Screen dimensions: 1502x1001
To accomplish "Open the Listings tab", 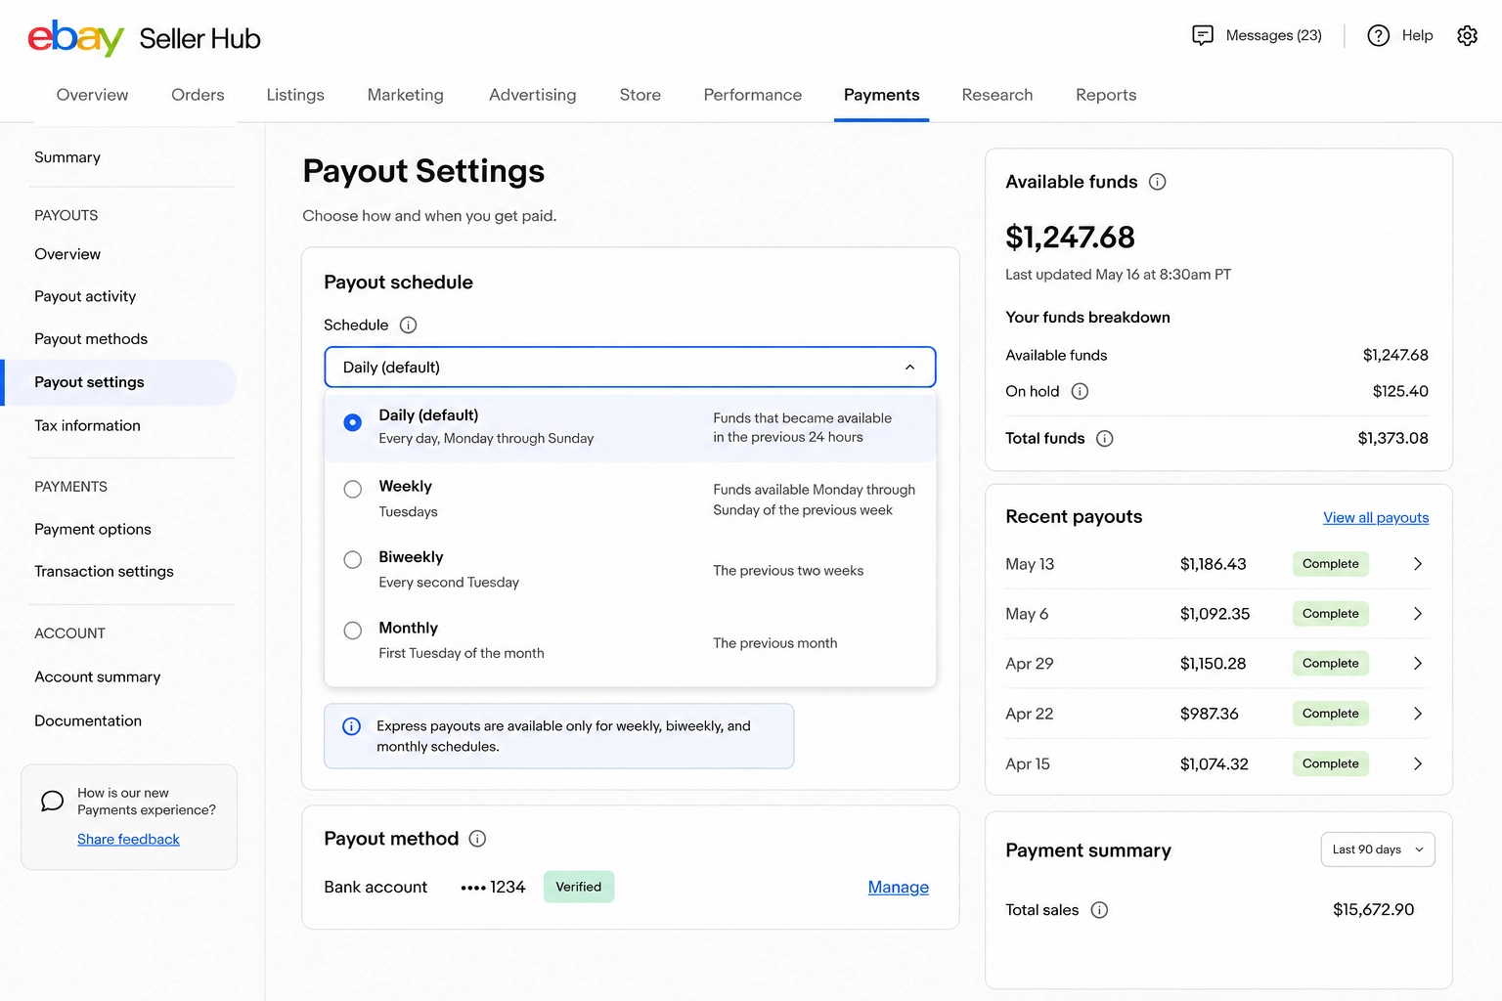I will 295,95.
